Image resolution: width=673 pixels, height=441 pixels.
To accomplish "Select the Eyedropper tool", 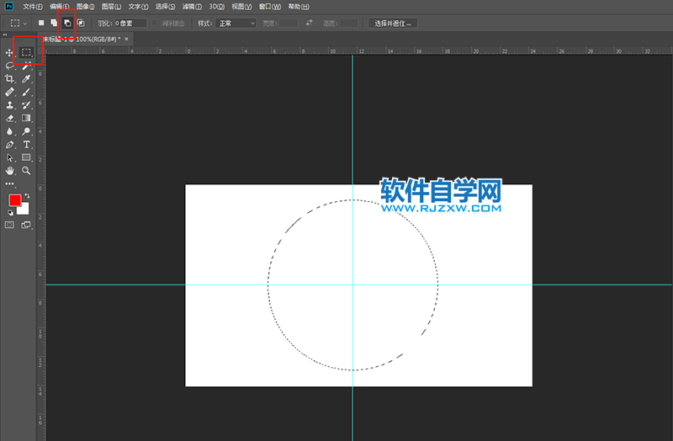I will click(x=26, y=78).
